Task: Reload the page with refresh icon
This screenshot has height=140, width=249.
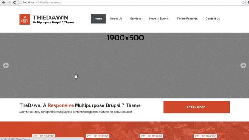Action: [15, 2]
